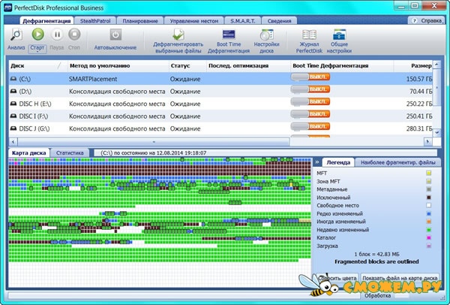Click the Свободное место color swatch
450x305 pixels.
[x=428, y=206]
